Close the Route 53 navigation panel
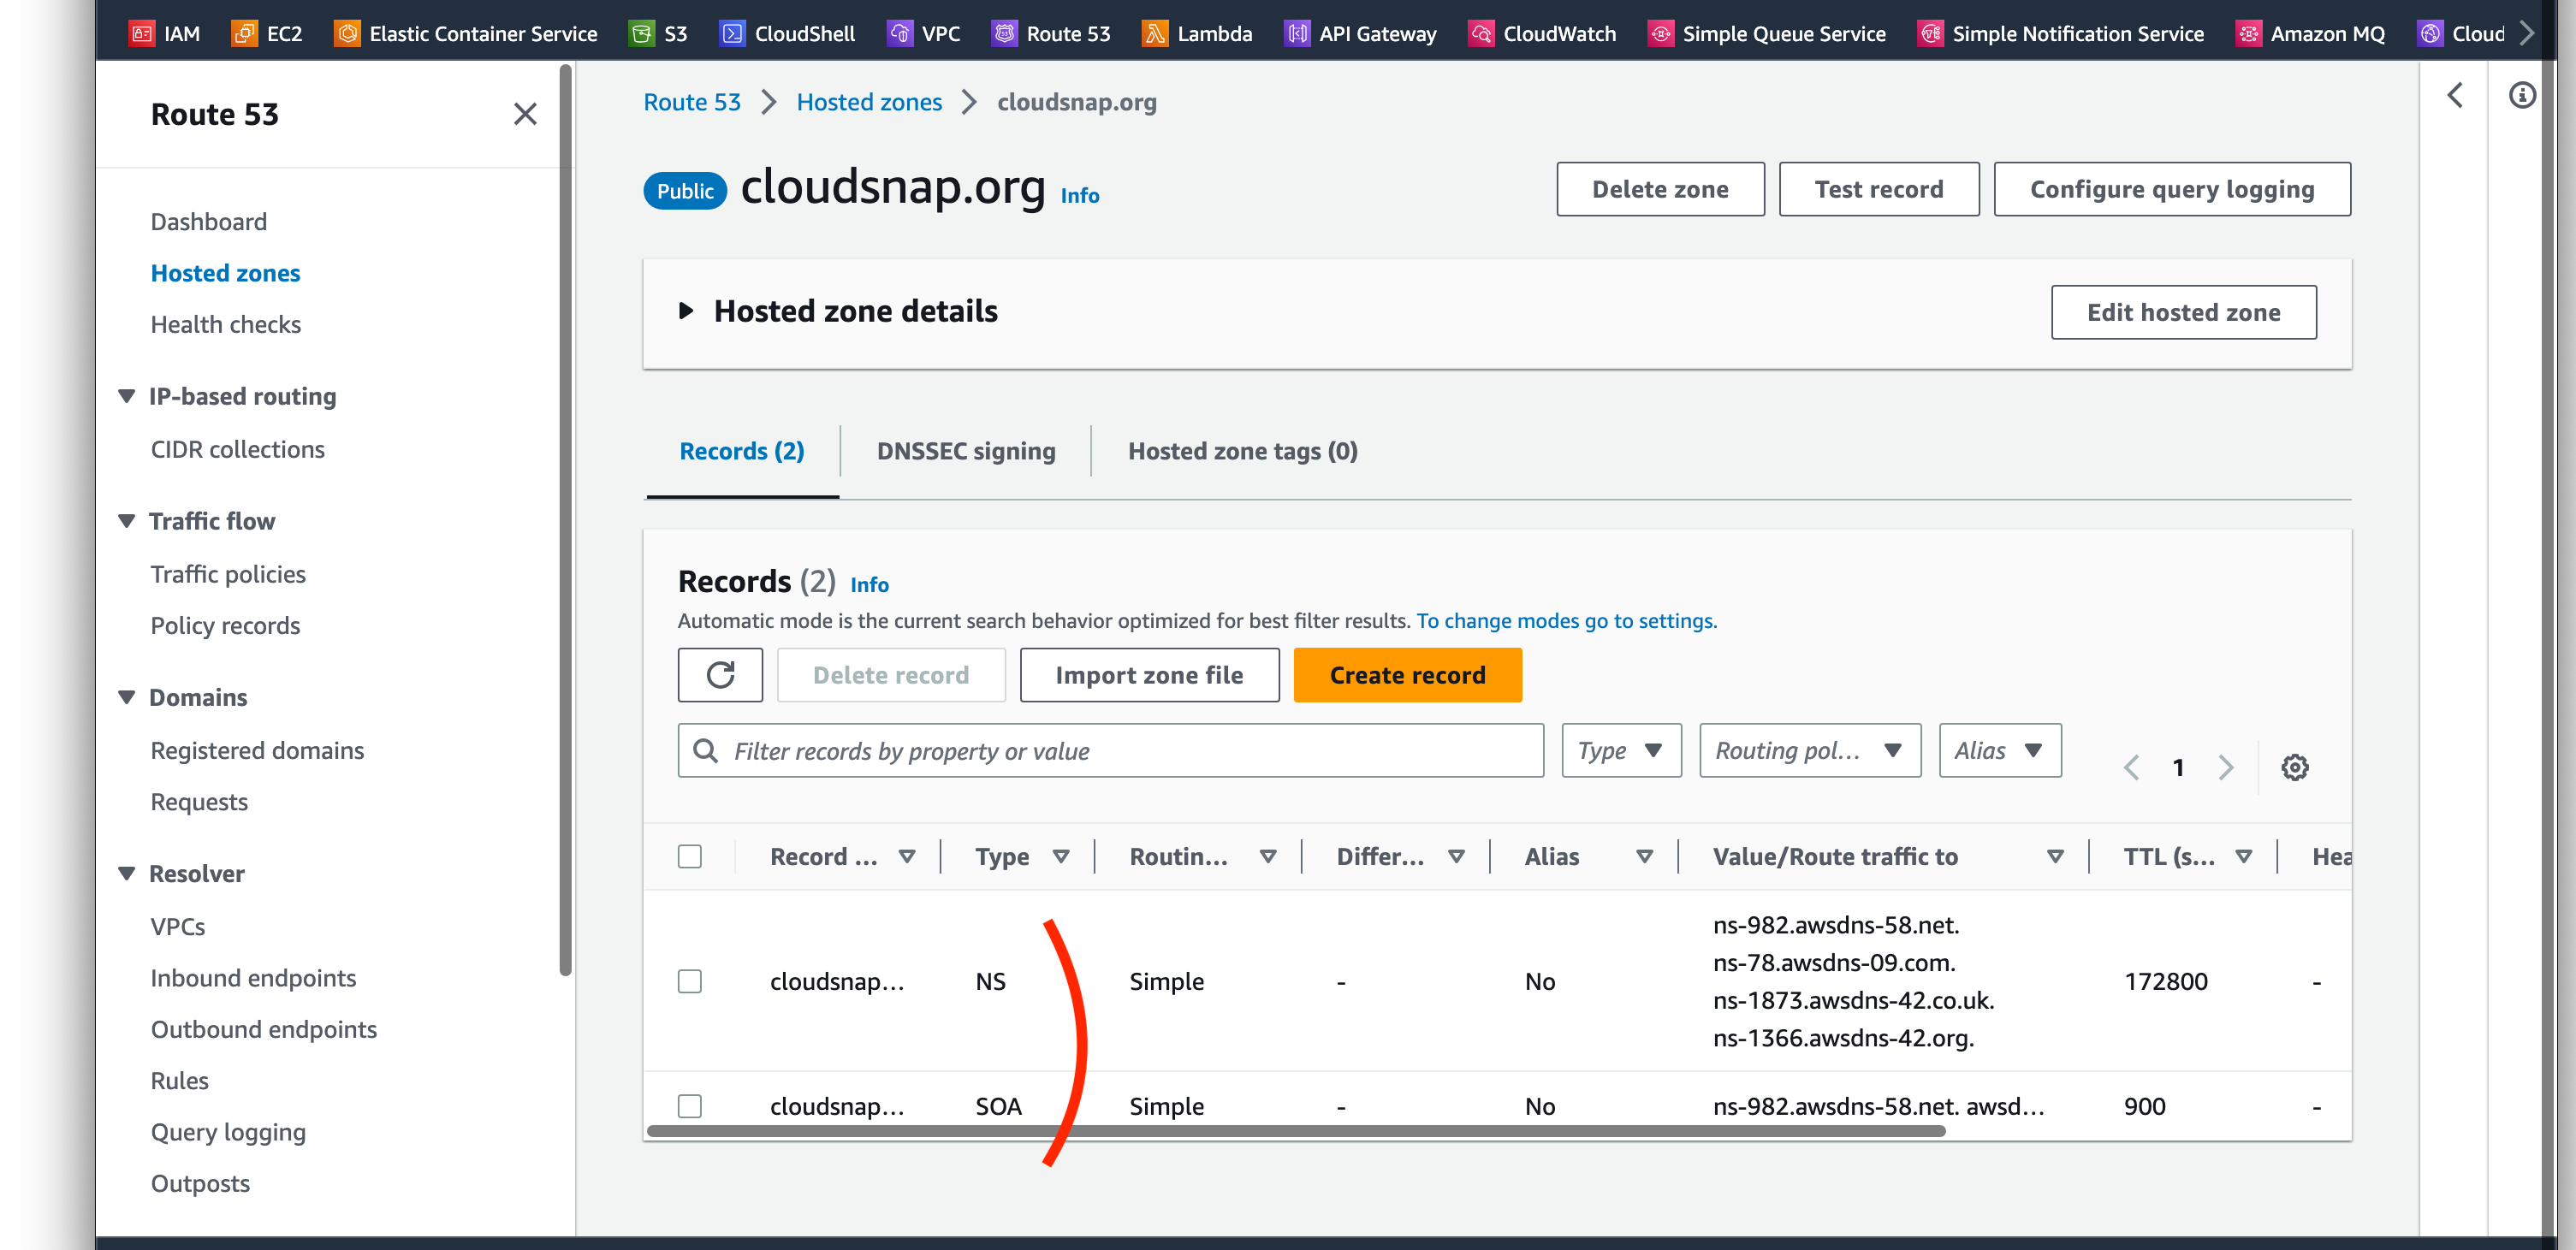 (525, 114)
